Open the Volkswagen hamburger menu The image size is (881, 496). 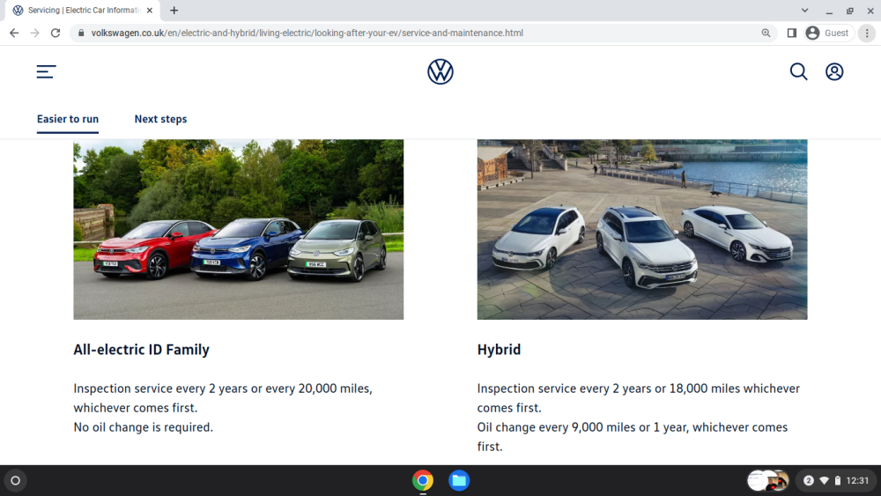tap(46, 71)
